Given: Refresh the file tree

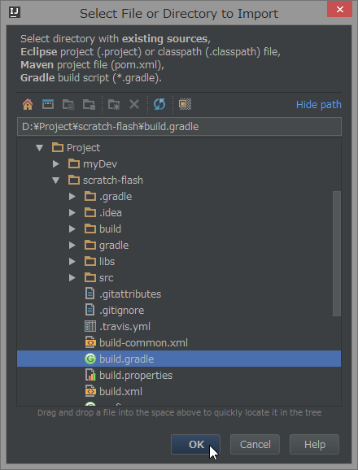Looking at the screenshot, I should click(159, 104).
